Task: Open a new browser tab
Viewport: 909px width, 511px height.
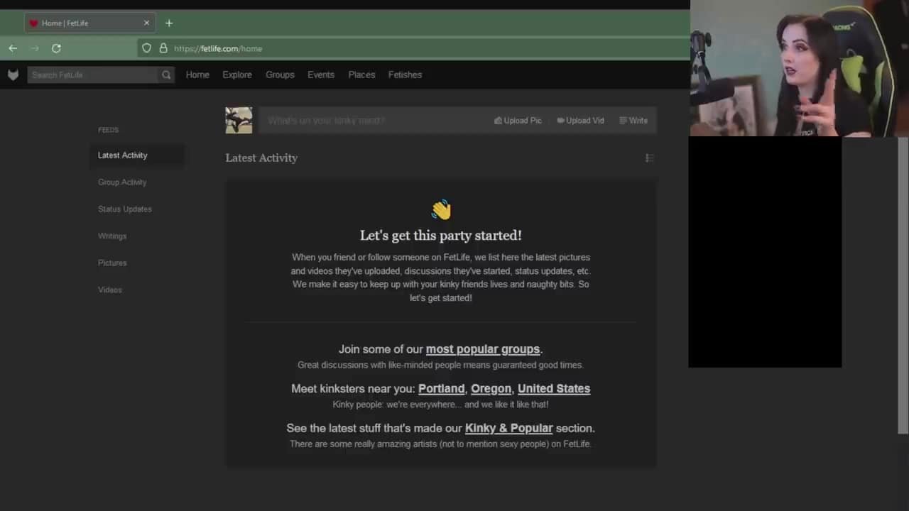Action: click(x=169, y=23)
